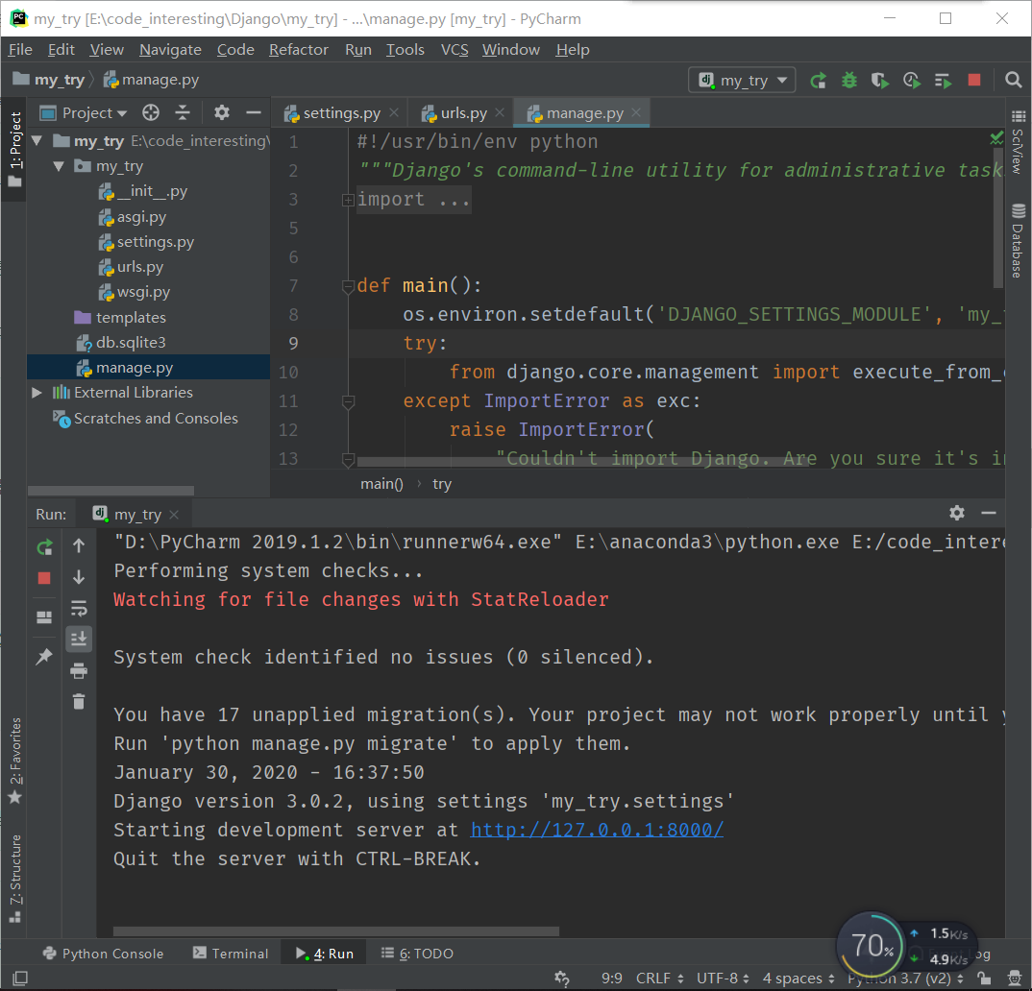Change CRLF line separator in status bar
Image resolution: width=1032 pixels, height=991 pixels.
point(660,978)
